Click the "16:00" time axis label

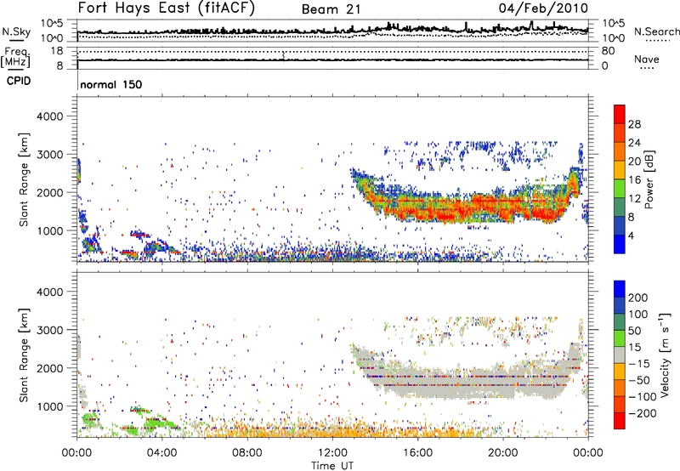click(x=417, y=453)
